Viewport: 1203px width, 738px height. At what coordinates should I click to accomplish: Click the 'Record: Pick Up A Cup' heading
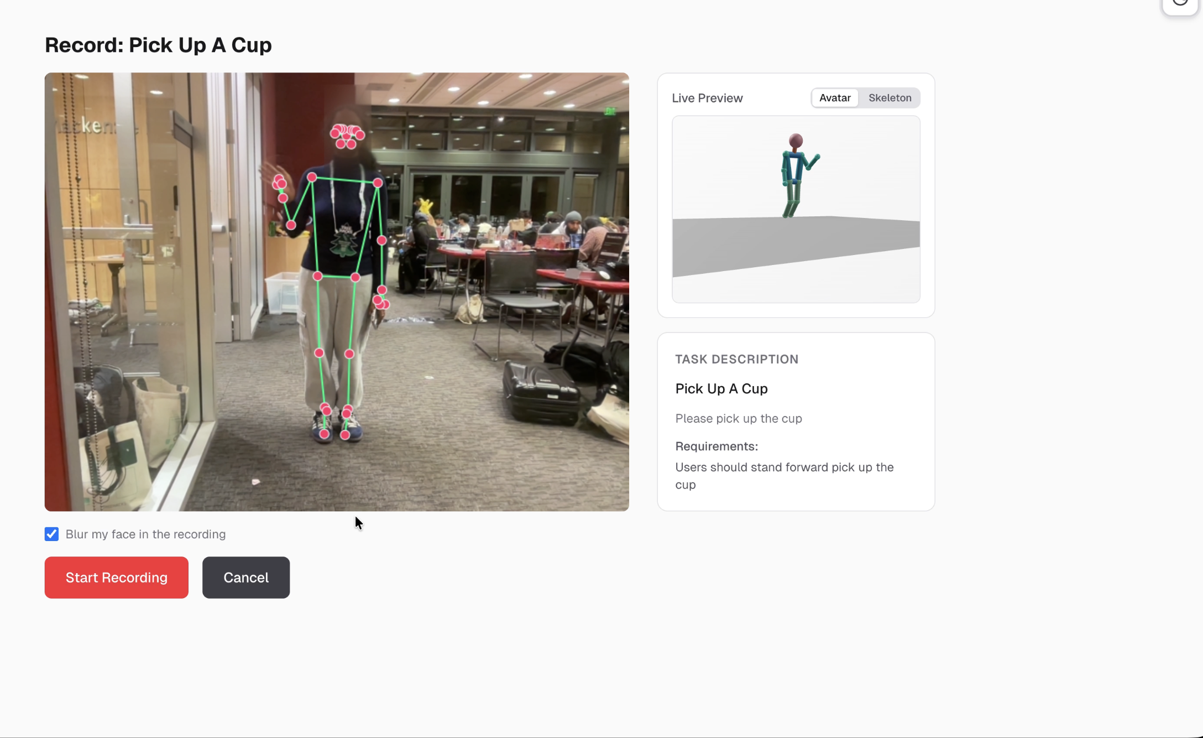pos(158,45)
